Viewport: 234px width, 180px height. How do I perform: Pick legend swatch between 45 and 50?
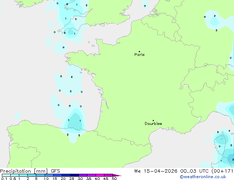click(x=109, y=175)
